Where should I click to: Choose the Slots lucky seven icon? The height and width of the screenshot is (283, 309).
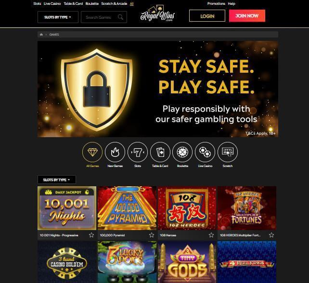tap(138, 152)
